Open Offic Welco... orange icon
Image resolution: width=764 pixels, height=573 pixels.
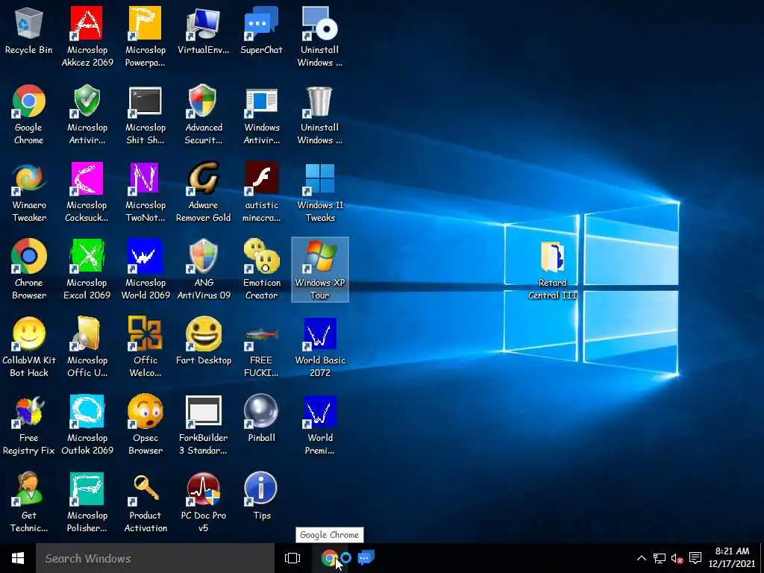[x=145, y=347]
